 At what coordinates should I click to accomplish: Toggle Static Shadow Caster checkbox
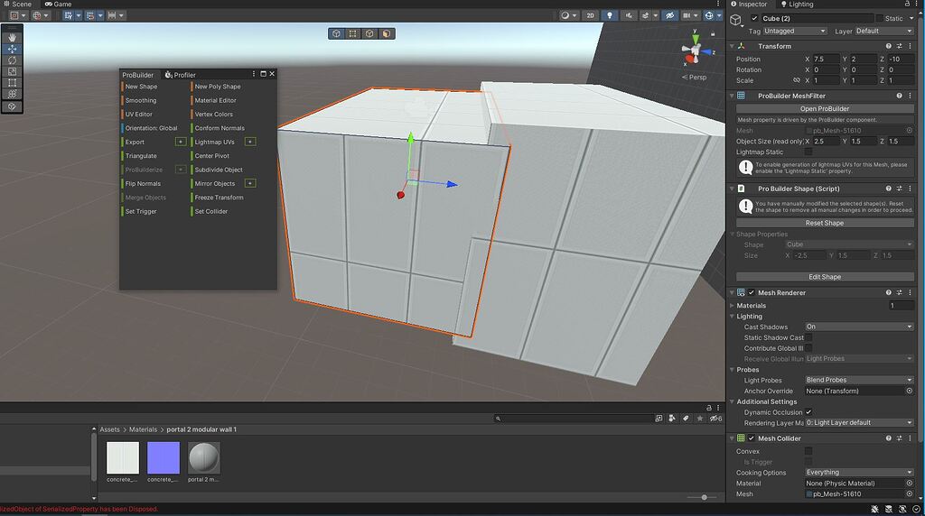tap(808, 337)
